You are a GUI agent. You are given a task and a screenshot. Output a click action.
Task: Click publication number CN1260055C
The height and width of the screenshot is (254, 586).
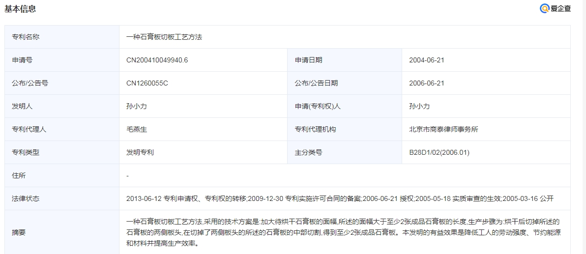pyautogui.click(x=147, y=83)
